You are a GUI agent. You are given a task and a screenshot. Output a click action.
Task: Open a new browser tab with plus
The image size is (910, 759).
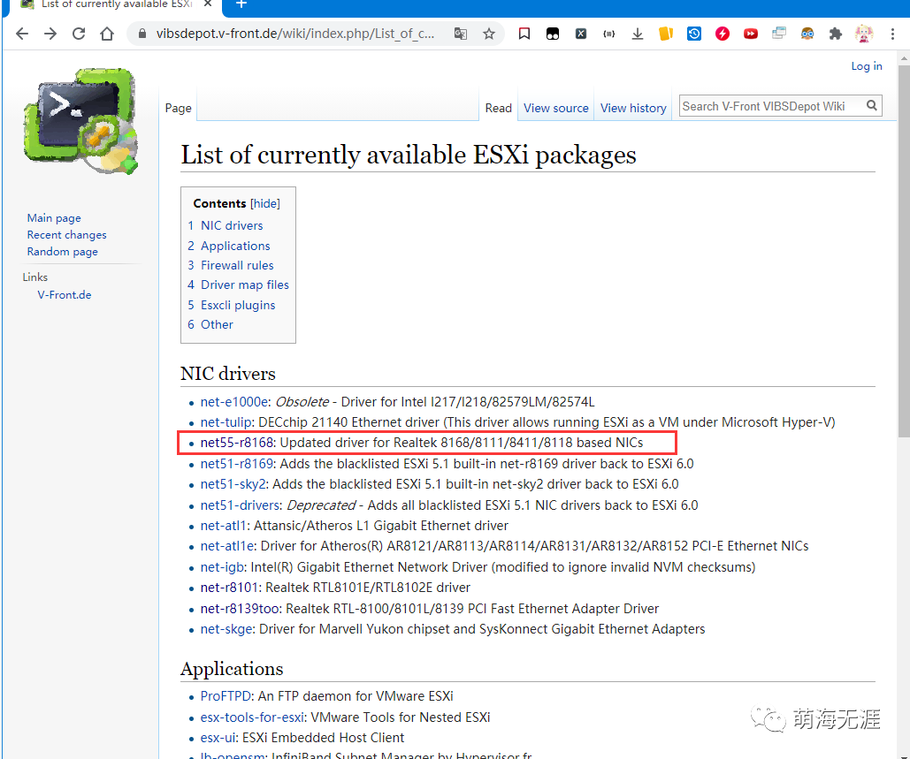pos(241,4)
